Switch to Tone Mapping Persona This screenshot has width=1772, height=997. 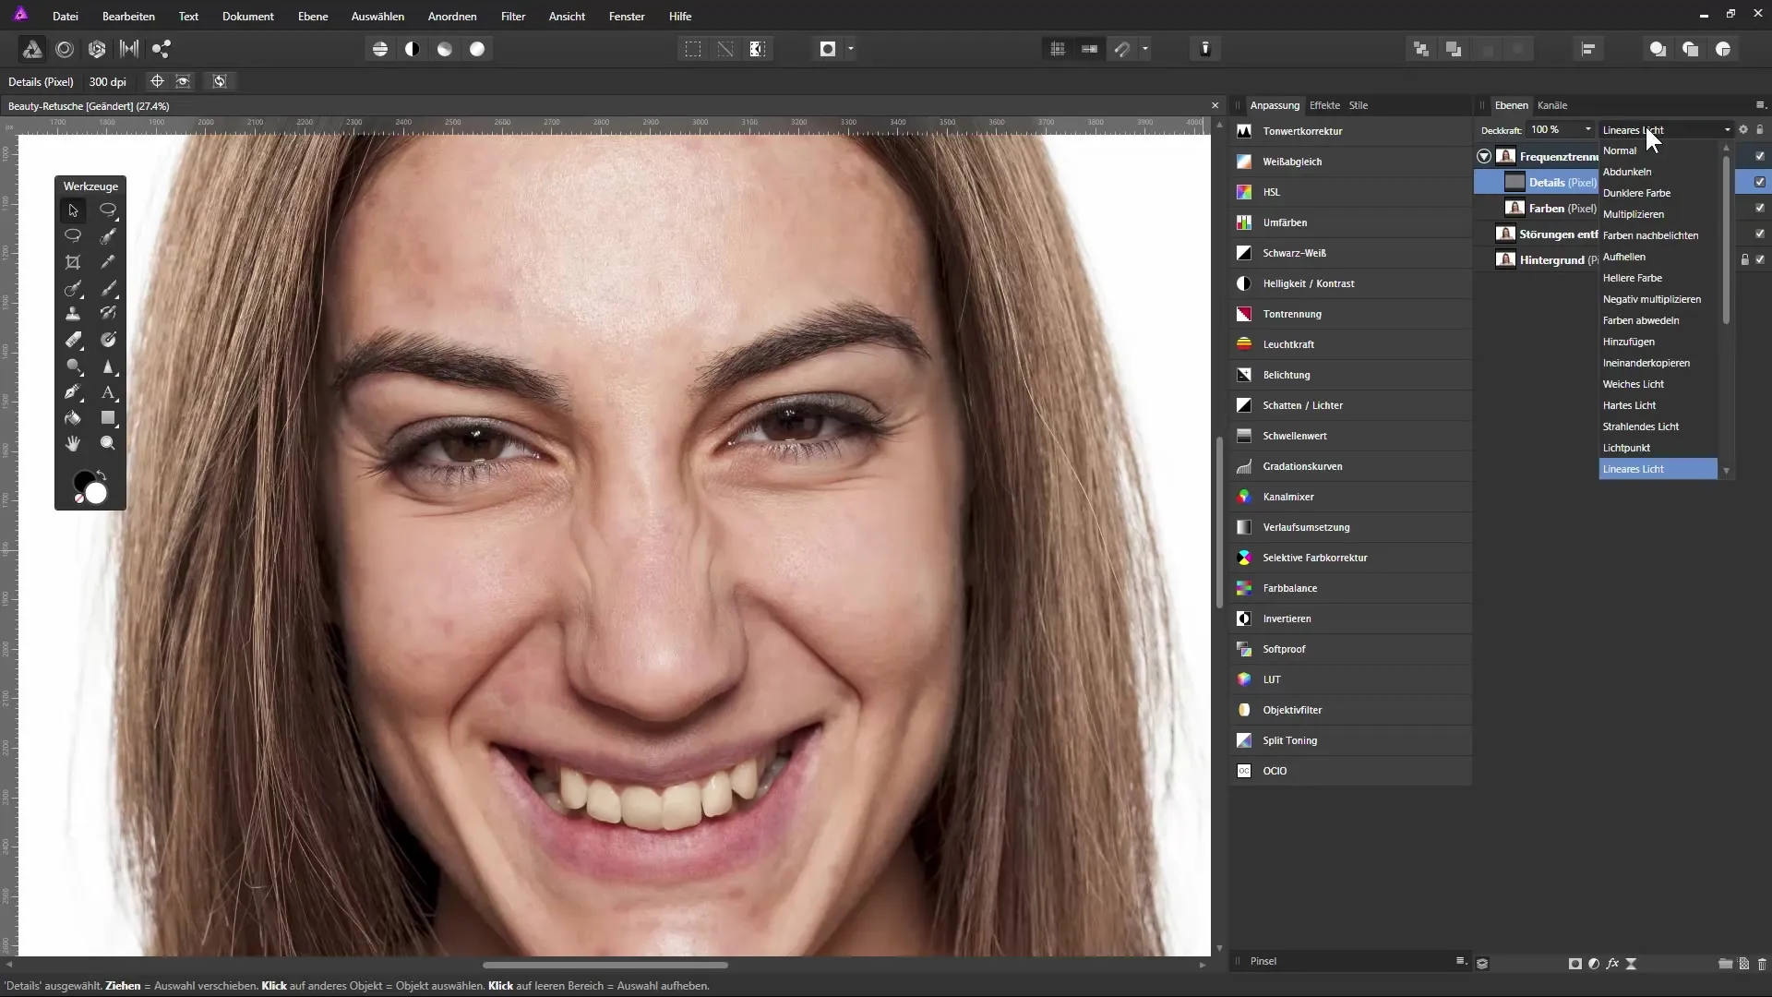pyautogui.click(x=129, y=49)
